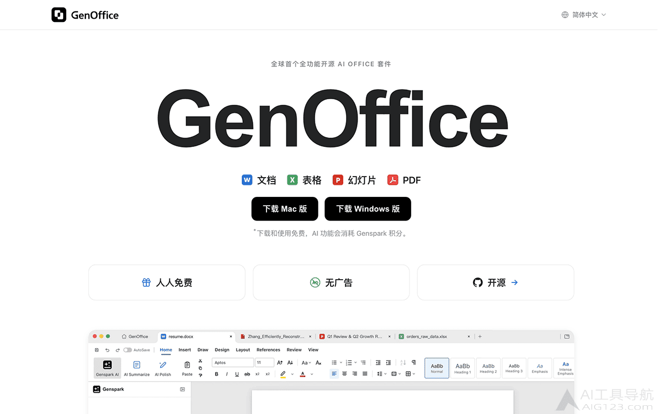
Task: Open the highlight color dropdown arrow
Action: tap(292, 374)
